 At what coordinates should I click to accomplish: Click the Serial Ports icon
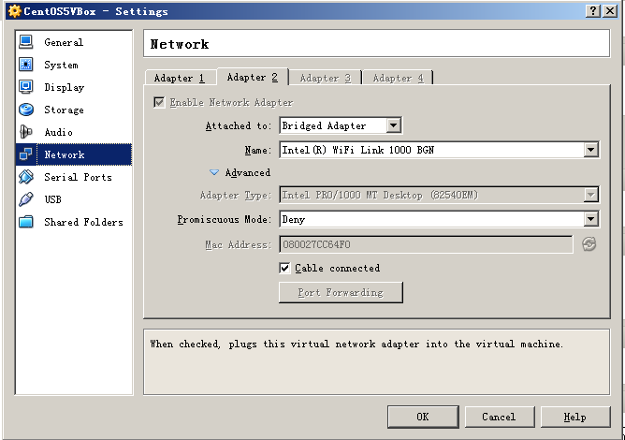(x=26, y=177)
